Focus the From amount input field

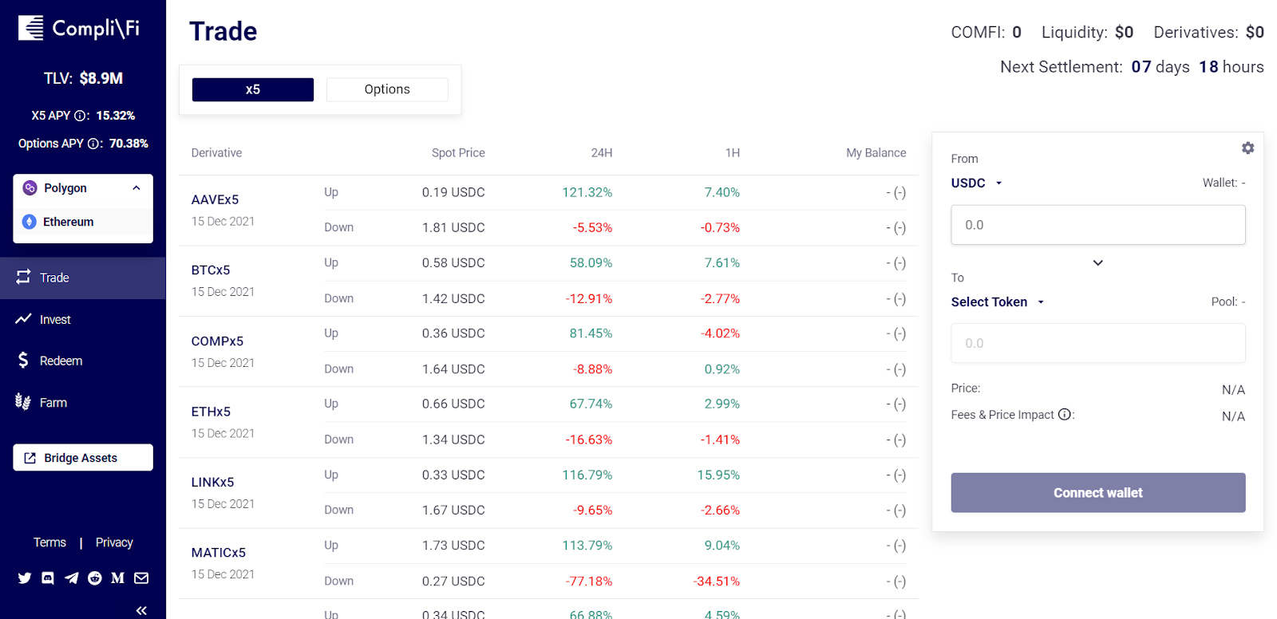point(1098,225)
